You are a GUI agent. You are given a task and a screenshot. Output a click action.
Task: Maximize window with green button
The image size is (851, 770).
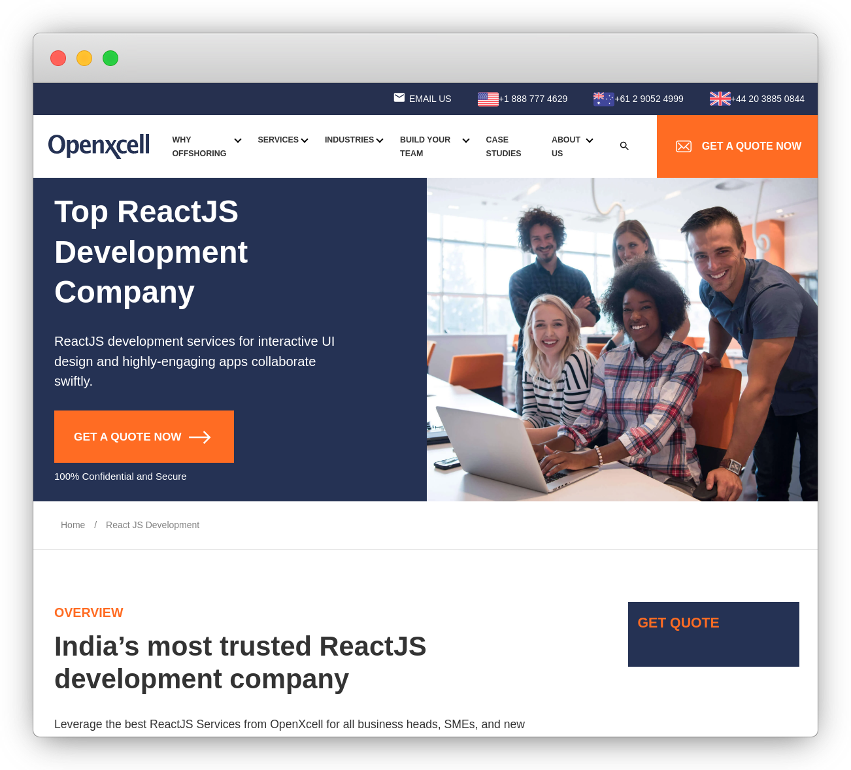pos(110,58)
